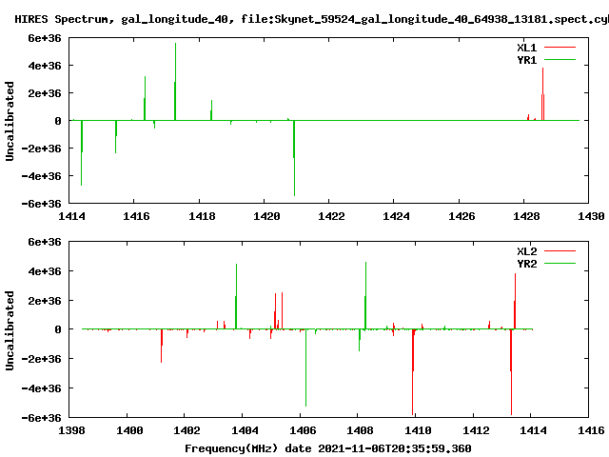Click the HIRES Spectrum plot title
Viewport: 609px width, 457px height.
click(x=311, y=19)
